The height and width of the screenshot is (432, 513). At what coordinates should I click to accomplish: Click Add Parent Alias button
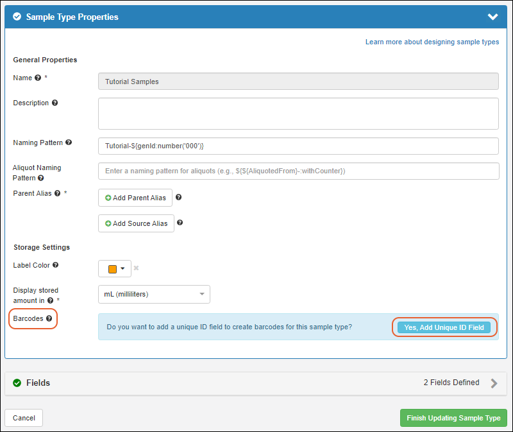[x=135, y=198]
